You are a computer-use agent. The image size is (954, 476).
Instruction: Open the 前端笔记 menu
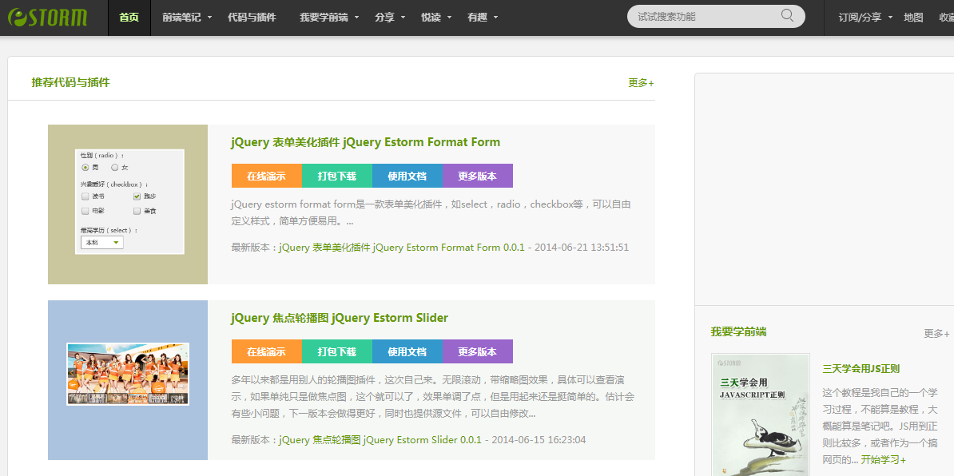181,18
